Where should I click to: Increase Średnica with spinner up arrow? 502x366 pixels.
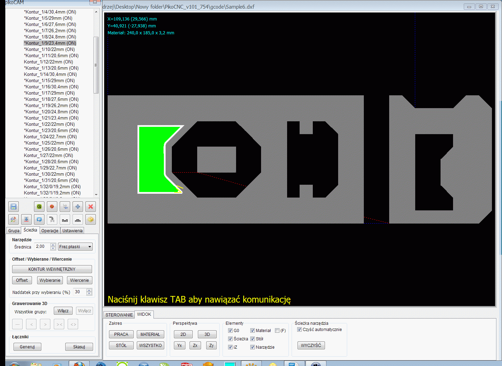53,245
